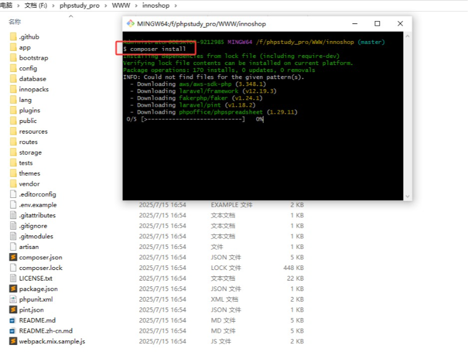Expand breadcrumb chevron after phpstudy_pro
Image resolution: width=468 pixels, height=352 pixels.
click(106, 6)
